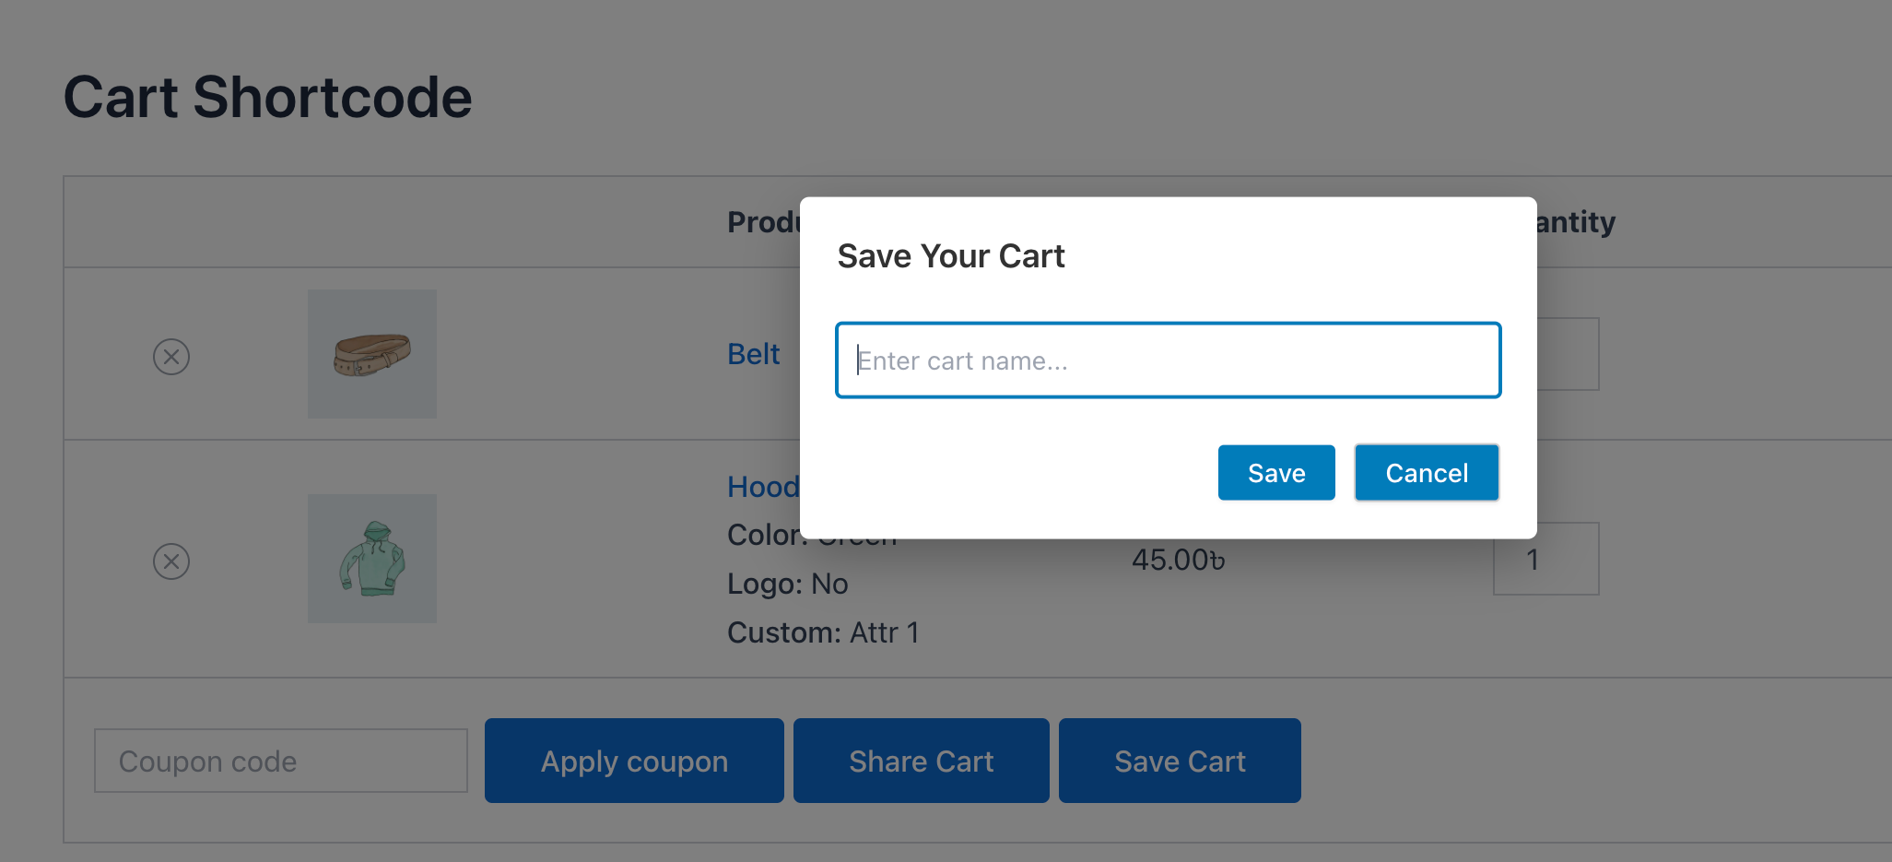Click the Belt product thumbnail
This screenshot has width=1892, height=862.
[x=372, y=353]
